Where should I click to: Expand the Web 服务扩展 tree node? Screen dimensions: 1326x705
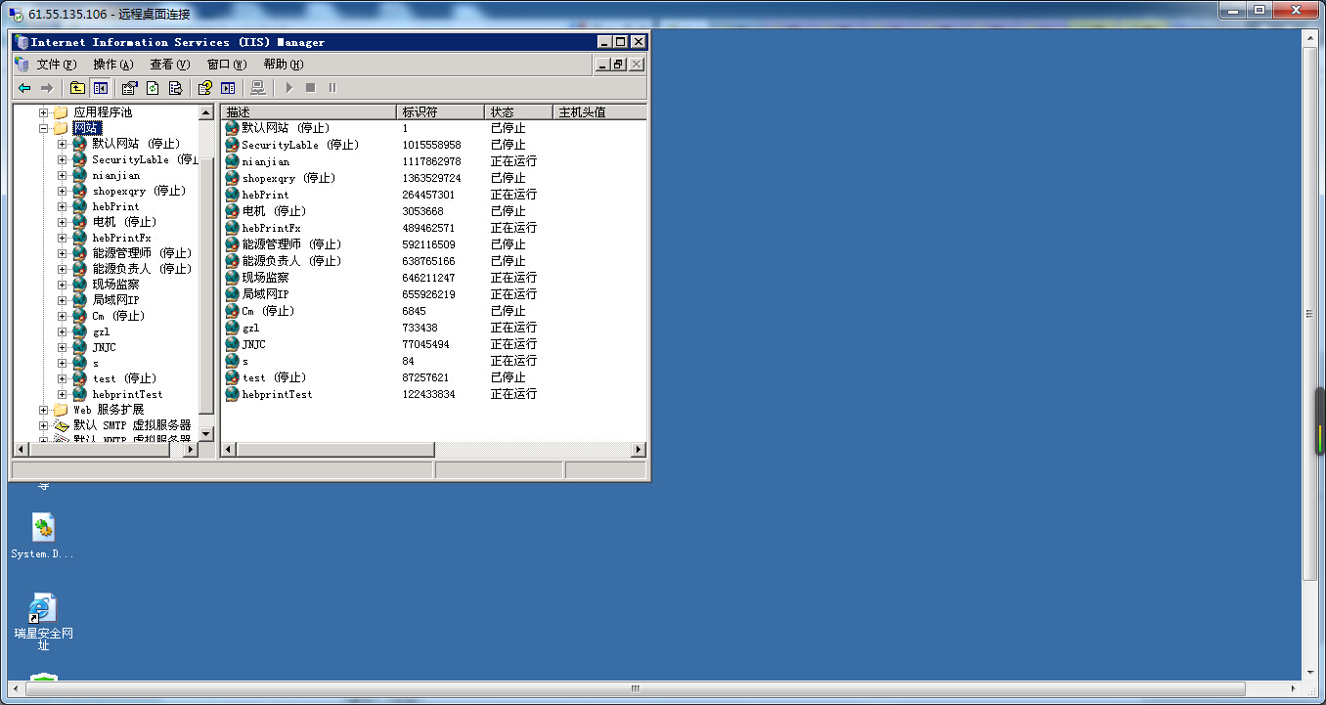(x=43, y=410)
